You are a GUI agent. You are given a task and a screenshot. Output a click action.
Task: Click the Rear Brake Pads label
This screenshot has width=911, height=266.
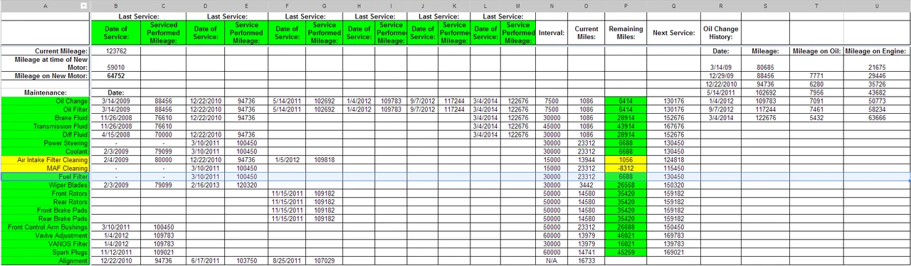coord(46,218)
